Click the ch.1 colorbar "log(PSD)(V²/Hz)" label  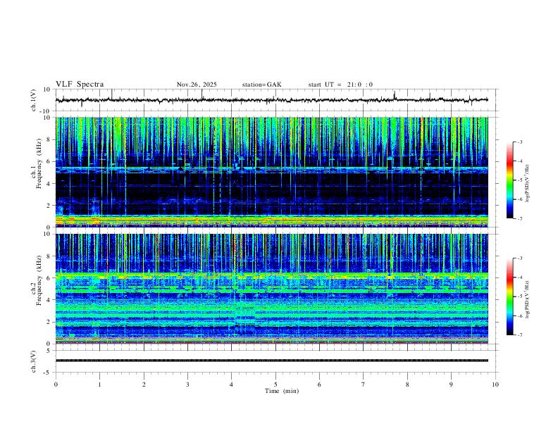pyautogui.click(x=527, y=183)
